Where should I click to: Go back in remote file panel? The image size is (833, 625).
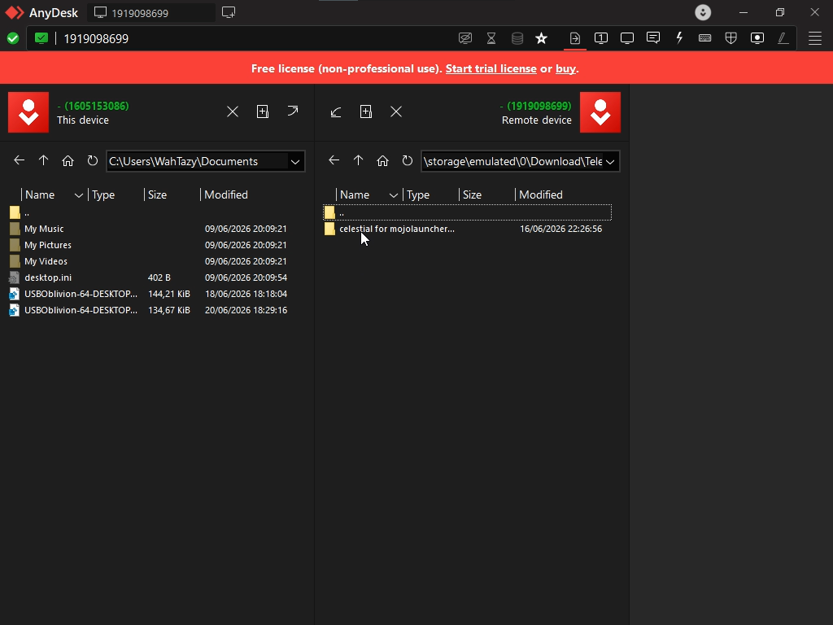coord(334,160)
